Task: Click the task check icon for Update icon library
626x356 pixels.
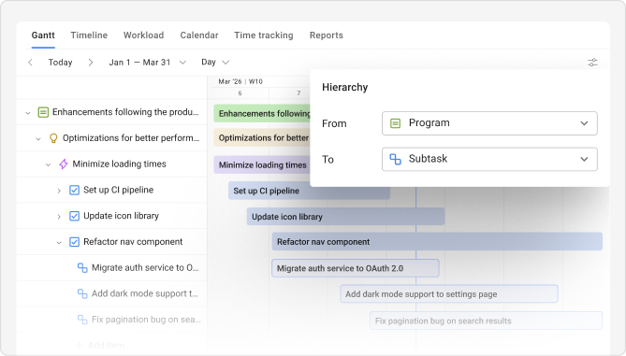Action: (x=74, y=216)
